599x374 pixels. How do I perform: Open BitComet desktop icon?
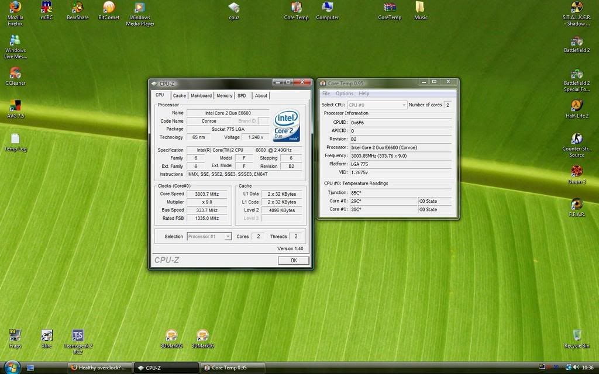[109, 11]
